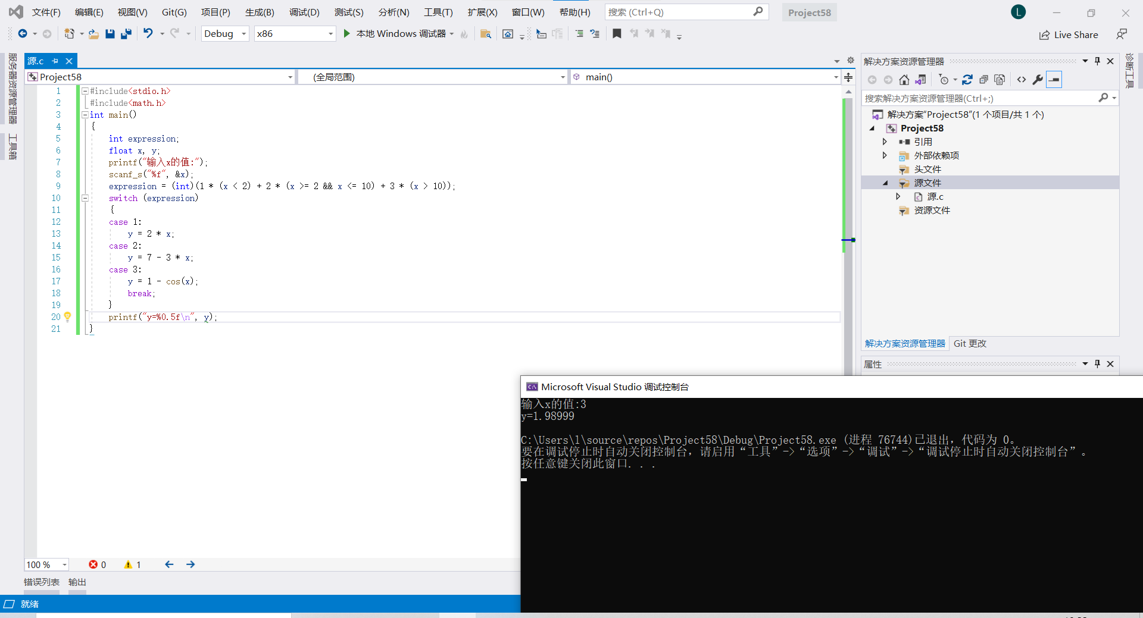The height and width of the screenshot is (618, 1143).
Task: Open properties with wrench icon
Action: pyautogui.click(x=1038, y=80)
